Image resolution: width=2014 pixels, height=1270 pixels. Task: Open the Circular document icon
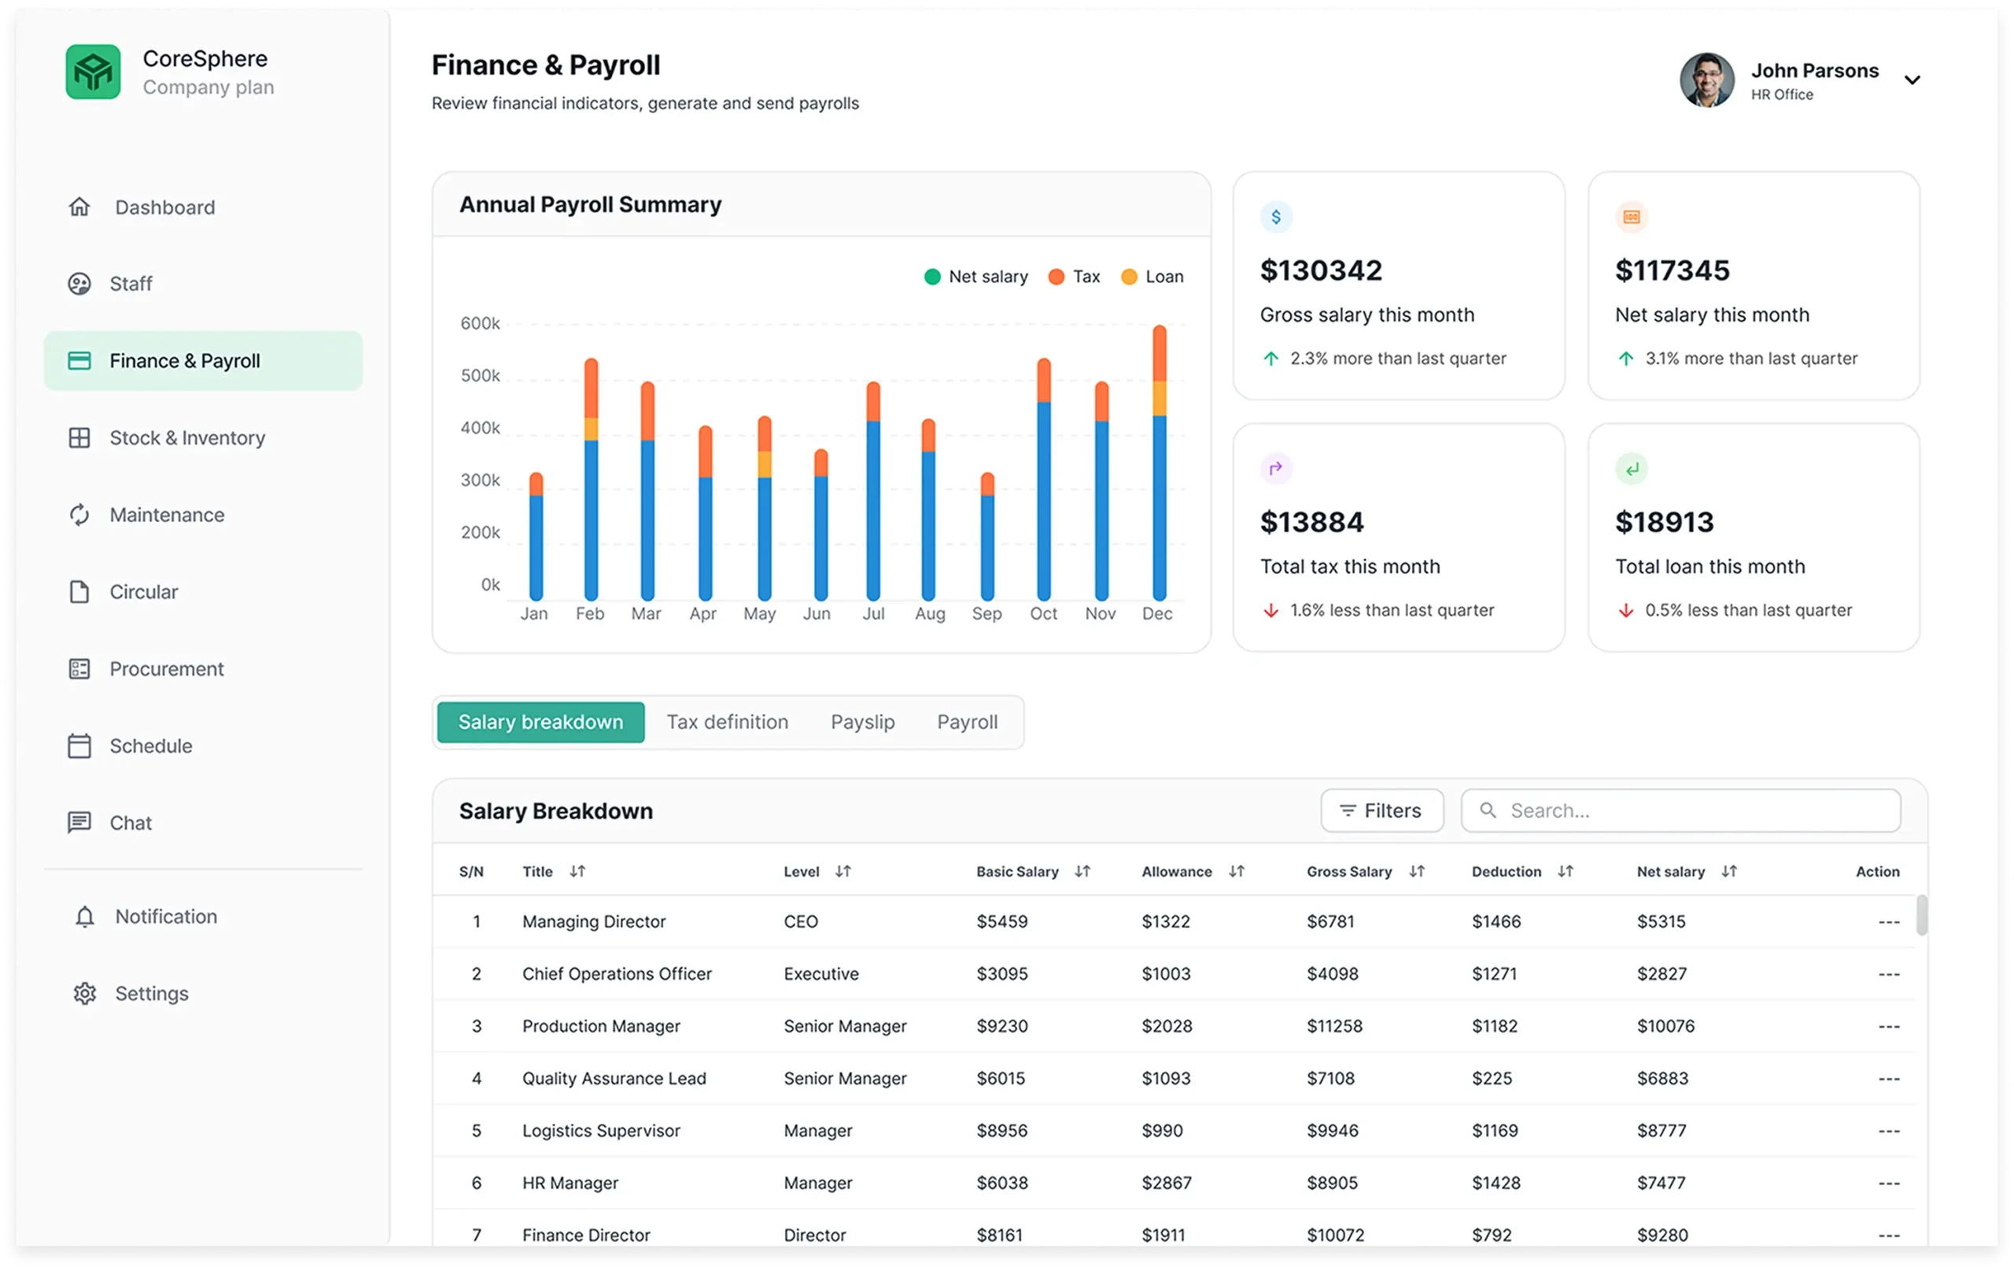(79, 591)
